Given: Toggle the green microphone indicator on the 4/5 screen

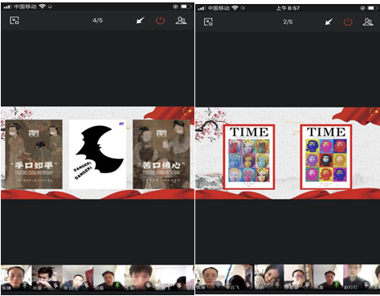Looking at the screenshot, I should [117, 286].
